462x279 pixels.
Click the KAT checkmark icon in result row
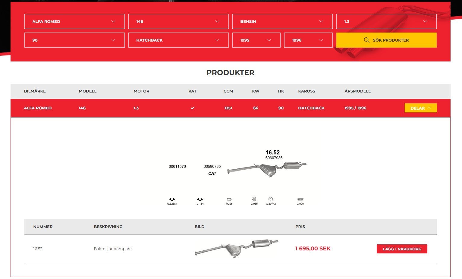pyautogui.click(x=193, y=108)
